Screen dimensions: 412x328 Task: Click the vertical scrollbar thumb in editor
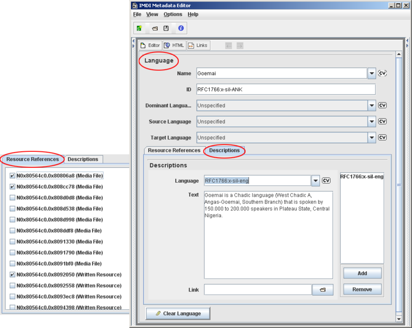point(399,185)
